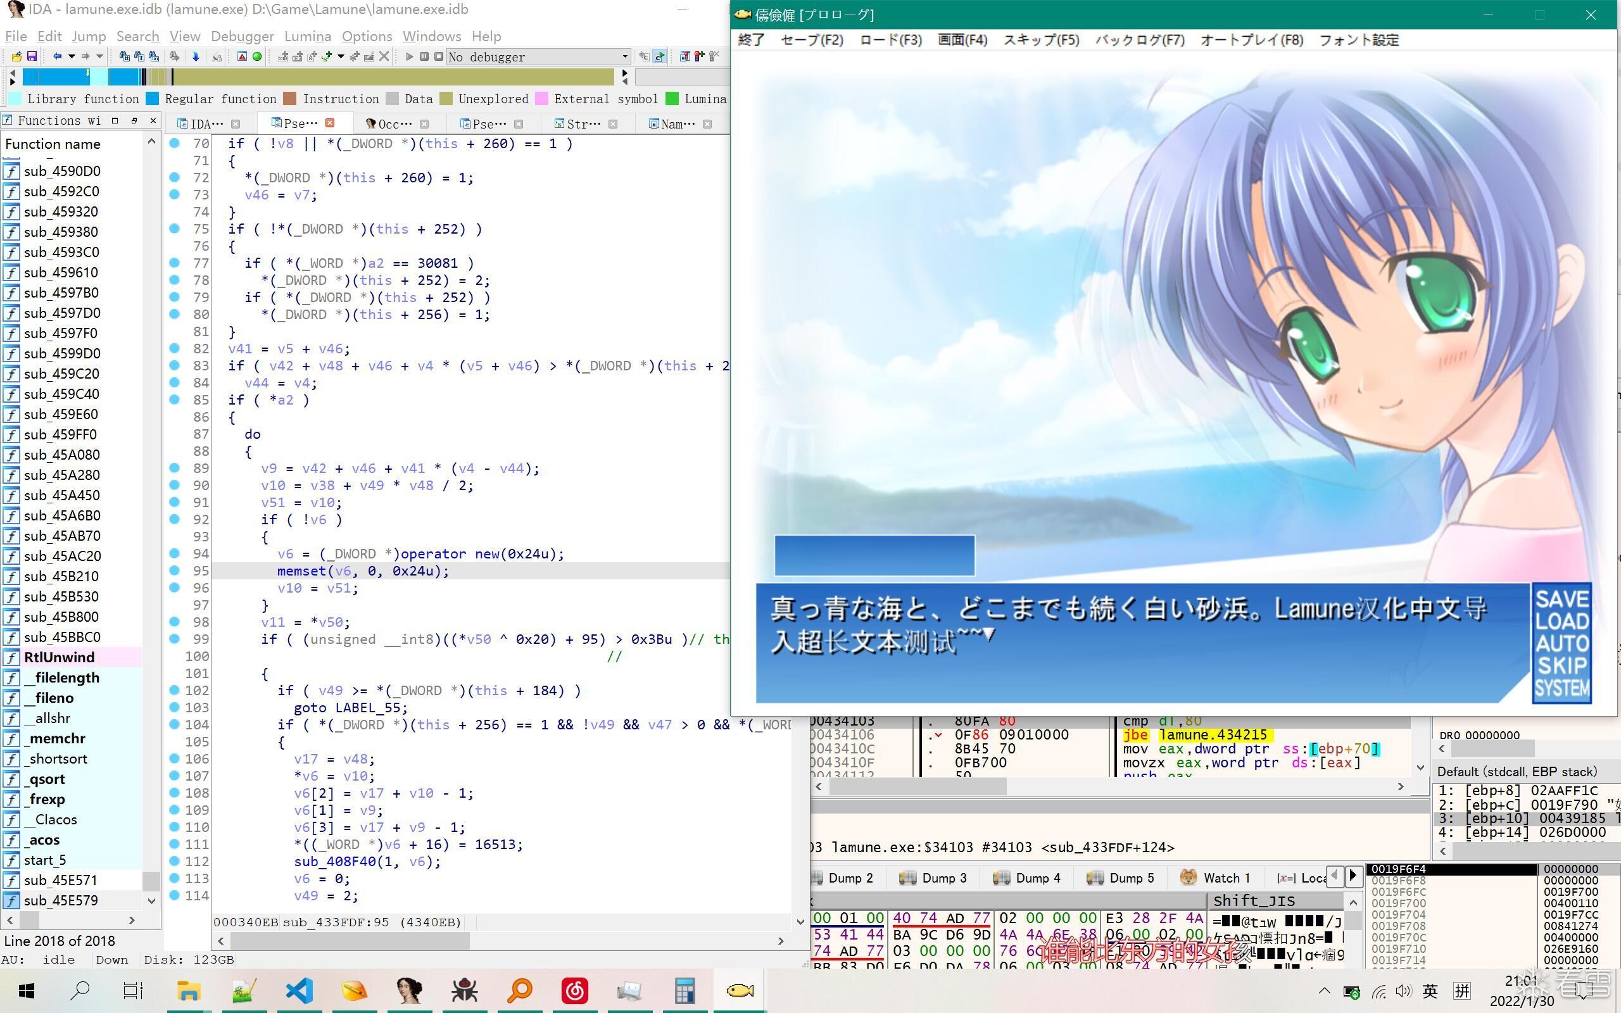
Task: Open the Debugger menu in IDA
Action: (x=242, y=36)
